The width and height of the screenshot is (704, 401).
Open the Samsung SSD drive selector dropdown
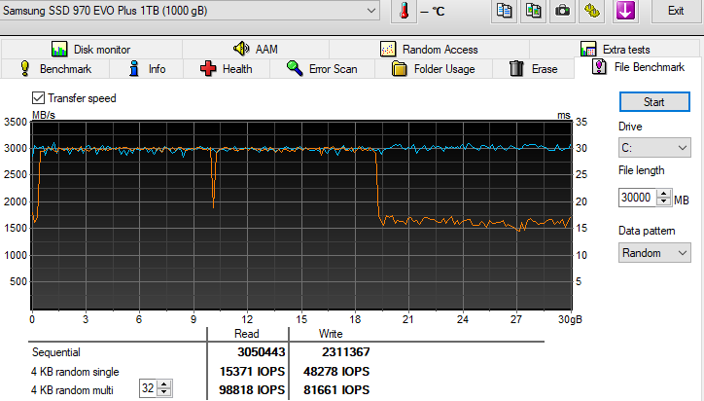190,11
